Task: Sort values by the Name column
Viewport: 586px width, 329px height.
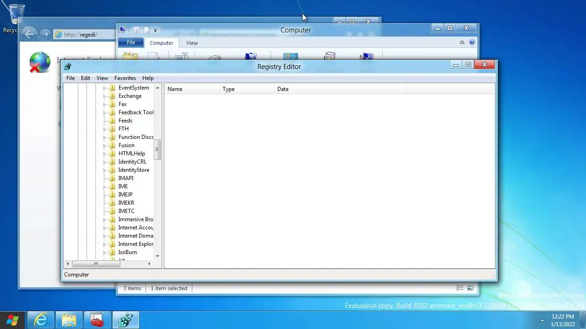Action: (192, 89)
